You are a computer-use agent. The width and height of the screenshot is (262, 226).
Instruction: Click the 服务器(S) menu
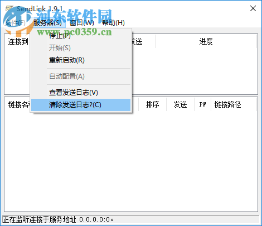[47, 23]
